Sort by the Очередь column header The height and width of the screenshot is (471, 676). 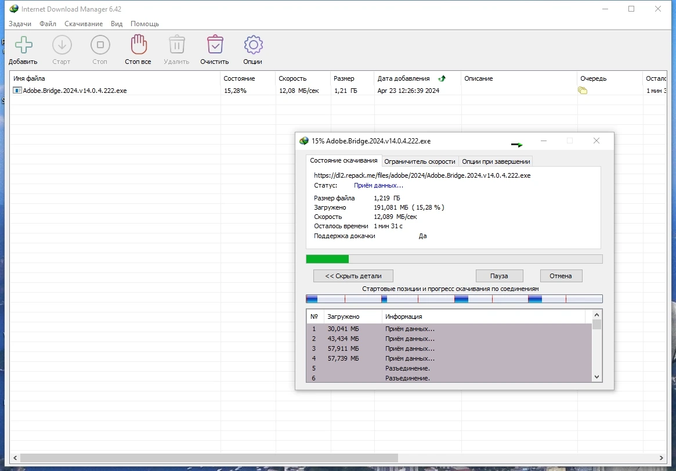click(610, 78)
